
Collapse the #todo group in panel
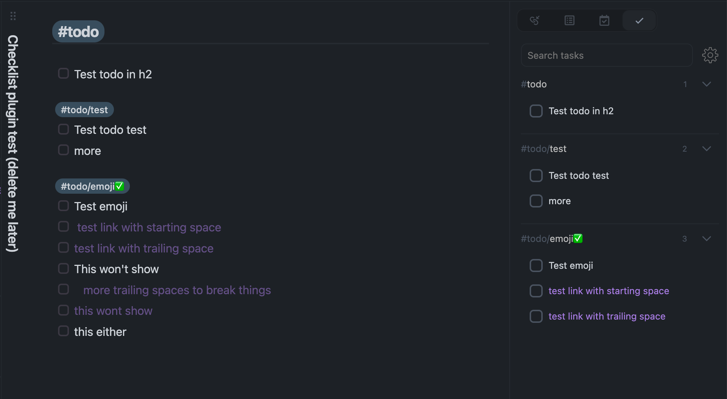[x=706, y=84]
